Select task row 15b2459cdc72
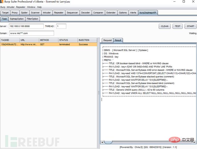This screenshot has width=197, height=149. pos(49,44)
